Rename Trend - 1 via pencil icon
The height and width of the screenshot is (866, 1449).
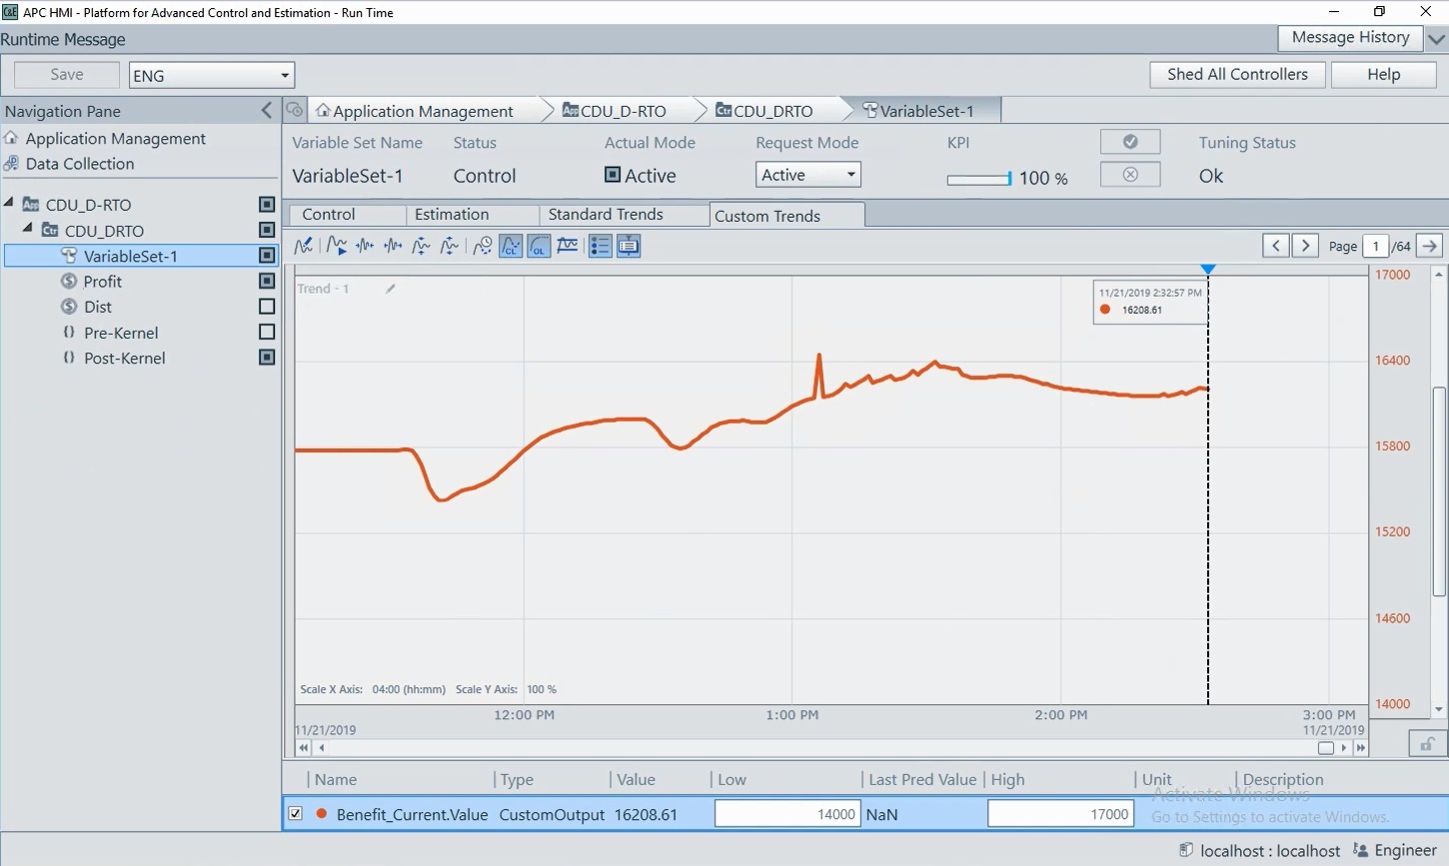(391, 289)
